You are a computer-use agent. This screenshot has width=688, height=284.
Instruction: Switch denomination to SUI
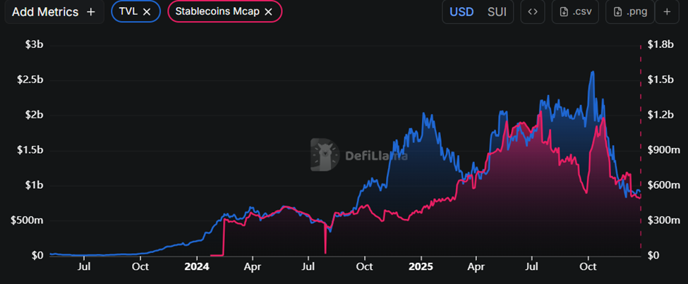[497, 12]
